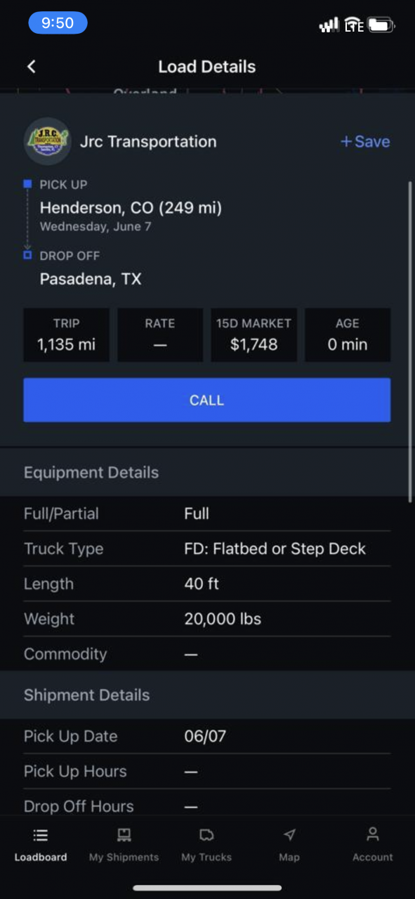Click the vertical scrollbar on right edge

coord(410,341)
